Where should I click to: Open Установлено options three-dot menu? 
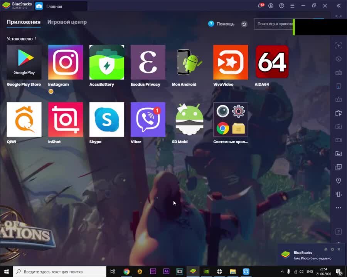(x=35, y=38)
